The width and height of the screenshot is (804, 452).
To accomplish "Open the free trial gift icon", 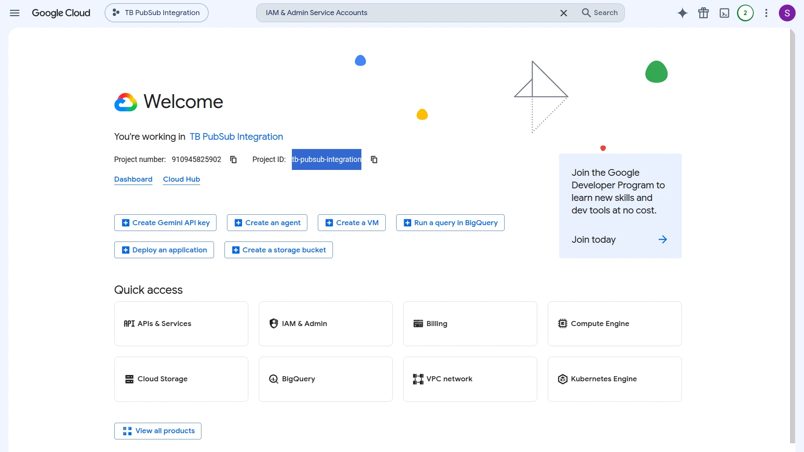I will click(x=703, y=13).
